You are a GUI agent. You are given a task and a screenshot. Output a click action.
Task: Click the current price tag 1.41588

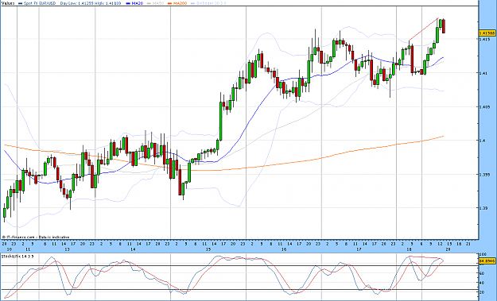[487, 33]
